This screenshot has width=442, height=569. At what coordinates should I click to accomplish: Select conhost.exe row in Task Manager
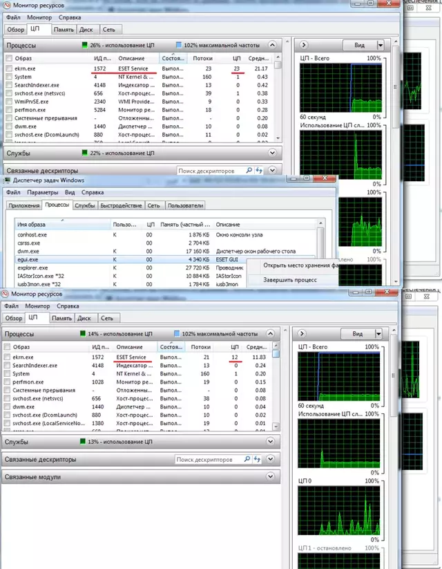(x=165, y=235)
